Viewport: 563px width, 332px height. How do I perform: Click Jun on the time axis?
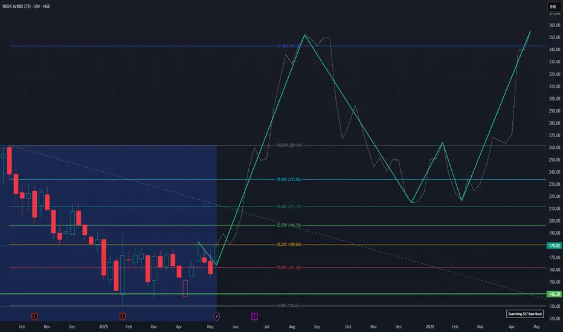point(235,327)
